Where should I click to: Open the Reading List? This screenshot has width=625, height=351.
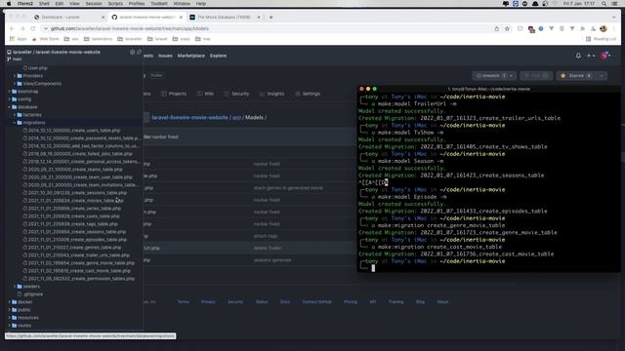[602, 39]
